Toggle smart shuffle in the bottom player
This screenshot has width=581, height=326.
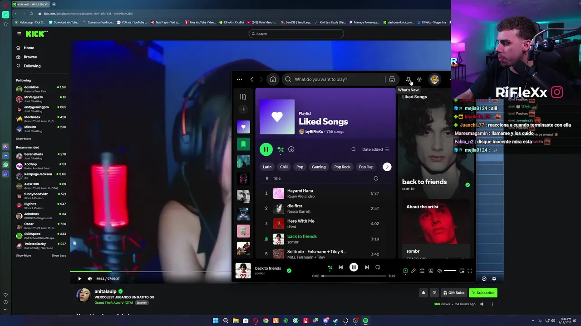(330, 267)
